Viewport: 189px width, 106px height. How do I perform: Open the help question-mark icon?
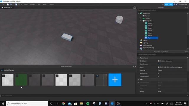click(175, 4)
